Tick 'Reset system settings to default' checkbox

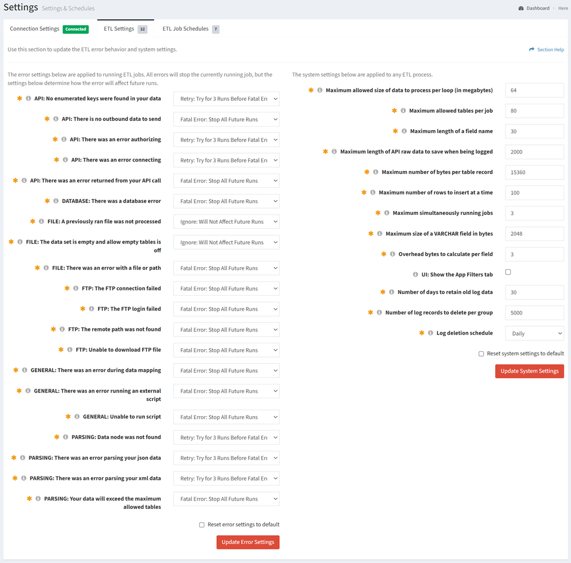(x=481, y=354)
